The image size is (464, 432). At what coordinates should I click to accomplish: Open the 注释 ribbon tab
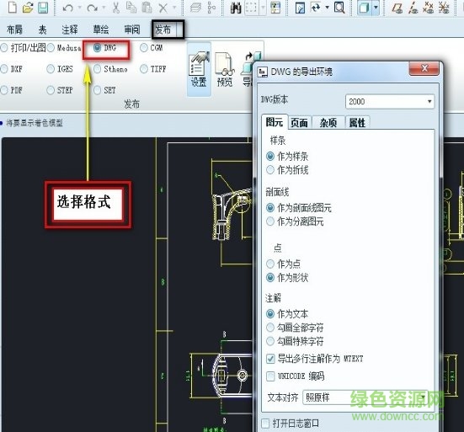(70, 29)
